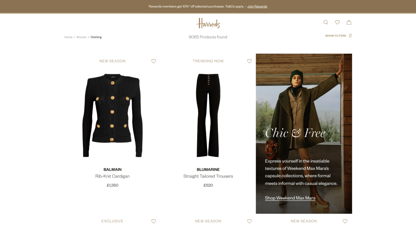Toggle heart beside bottom-right New Season label
Viewport: 416px width, 227px height.
(x=345, y=221)
